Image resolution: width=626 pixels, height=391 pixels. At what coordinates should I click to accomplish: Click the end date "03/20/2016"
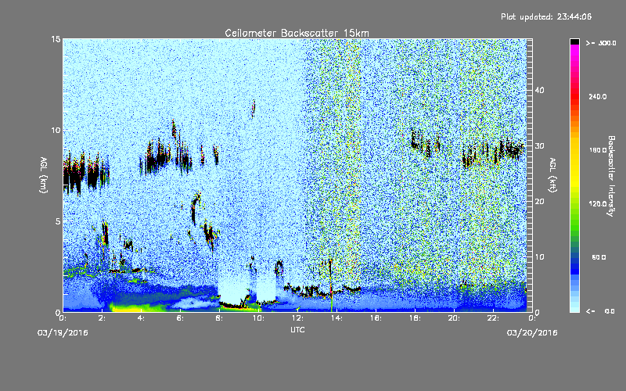tap(532, 333)
